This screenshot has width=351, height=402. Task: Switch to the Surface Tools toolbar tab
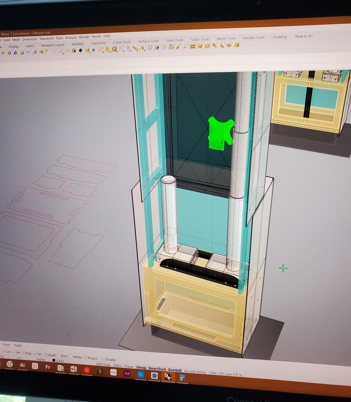tap(148, 41)
